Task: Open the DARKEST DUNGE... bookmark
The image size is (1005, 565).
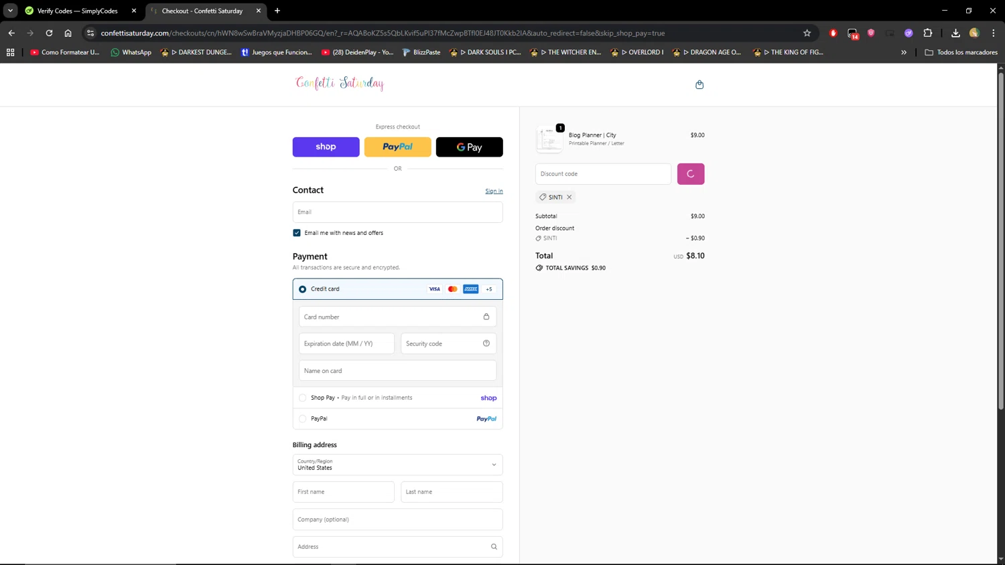Action: pyautogui.click(x=196, y=52)
